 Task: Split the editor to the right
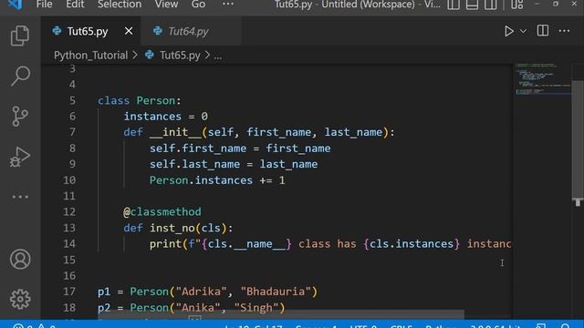click(543, 31)
